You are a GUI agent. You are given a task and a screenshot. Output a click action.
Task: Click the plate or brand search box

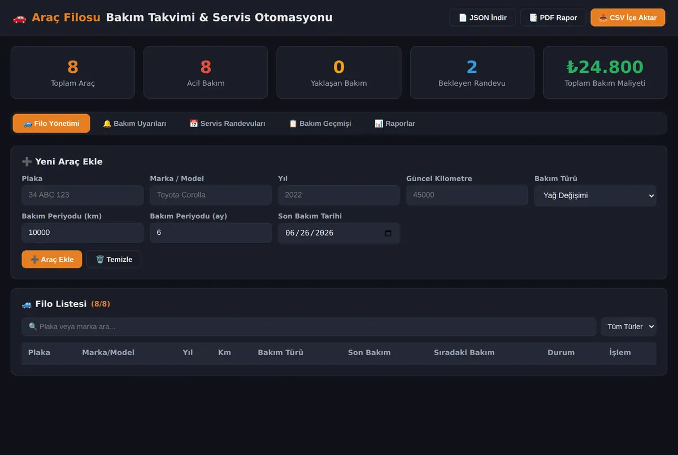(309, 326)
